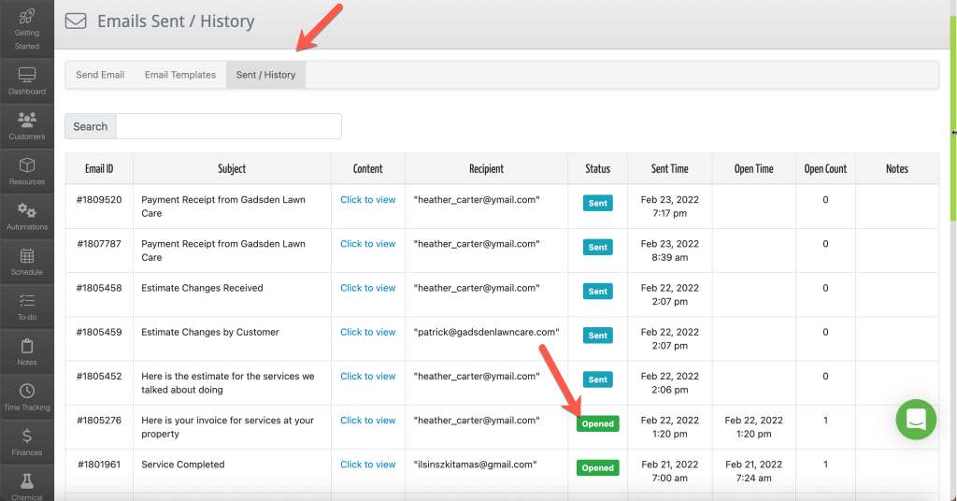This screenshot has height=501, width=957.
Task: Click the 'Emails Sent / History' page title
Action: point(176,21)
